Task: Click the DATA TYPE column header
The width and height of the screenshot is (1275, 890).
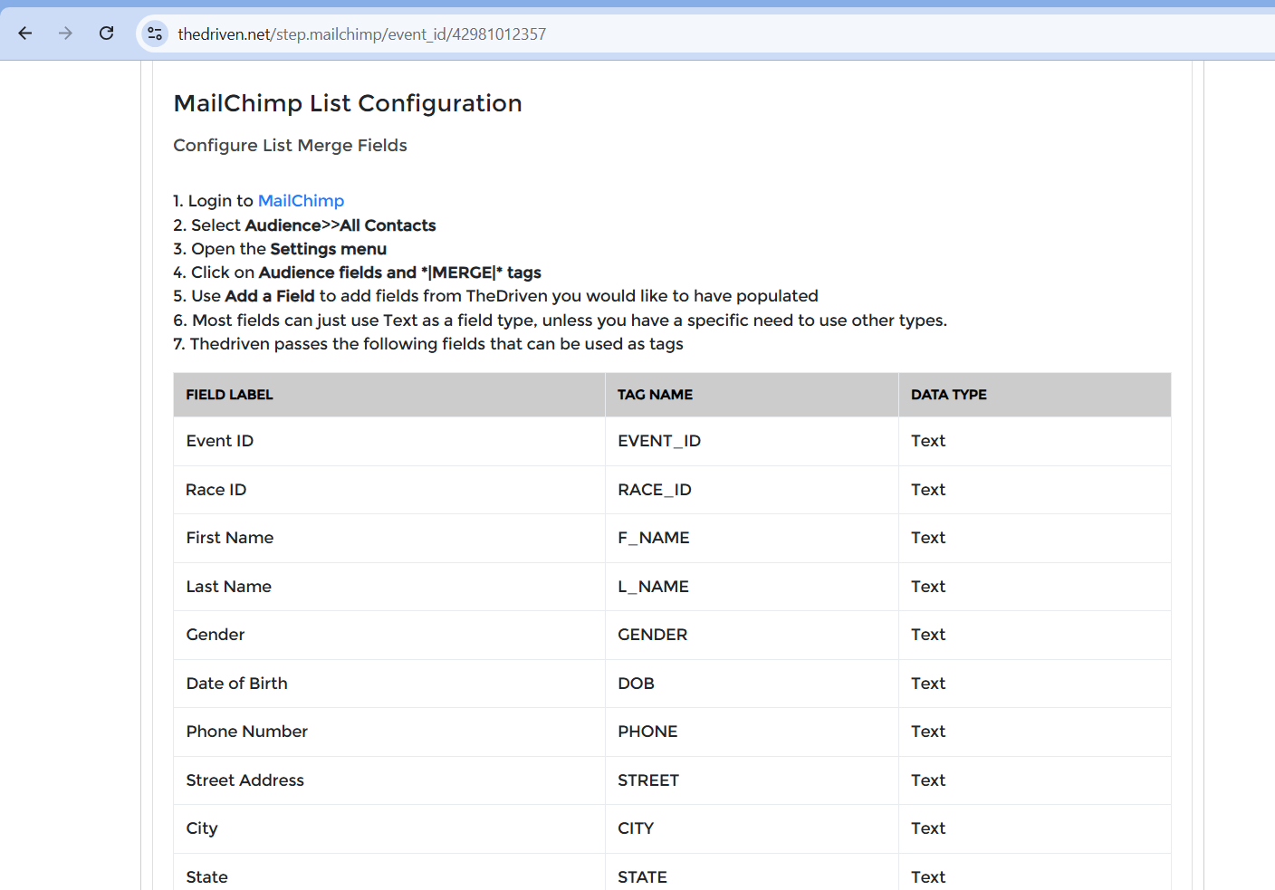Action: 1035,395
